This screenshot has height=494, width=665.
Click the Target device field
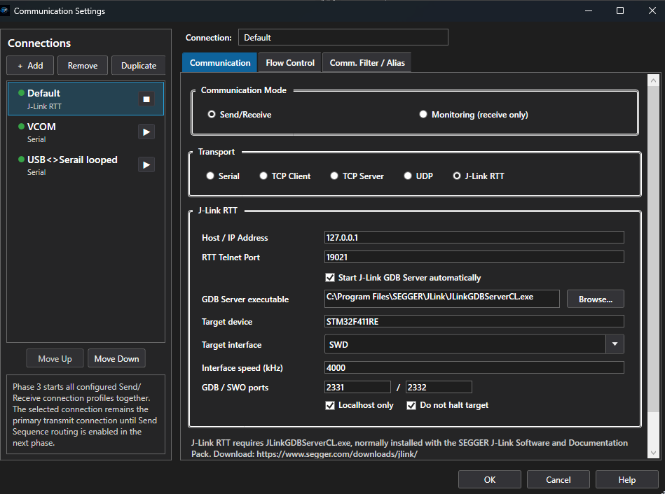474,321
